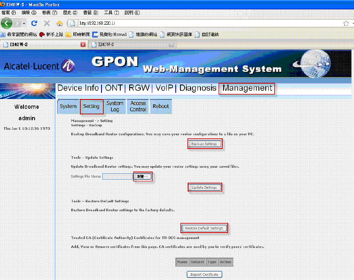Click the globe image in the banner

315,64
